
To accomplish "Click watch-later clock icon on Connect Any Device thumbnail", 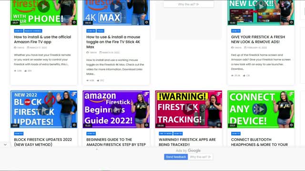I will click(x=291, y=125).
